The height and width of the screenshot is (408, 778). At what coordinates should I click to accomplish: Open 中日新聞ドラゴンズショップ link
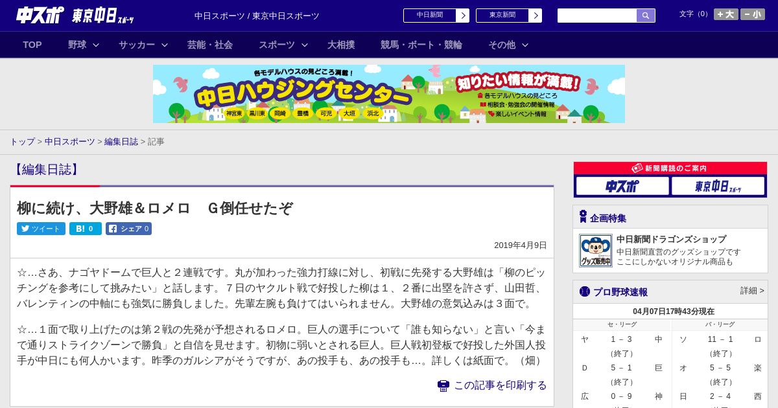click(671, 239)
